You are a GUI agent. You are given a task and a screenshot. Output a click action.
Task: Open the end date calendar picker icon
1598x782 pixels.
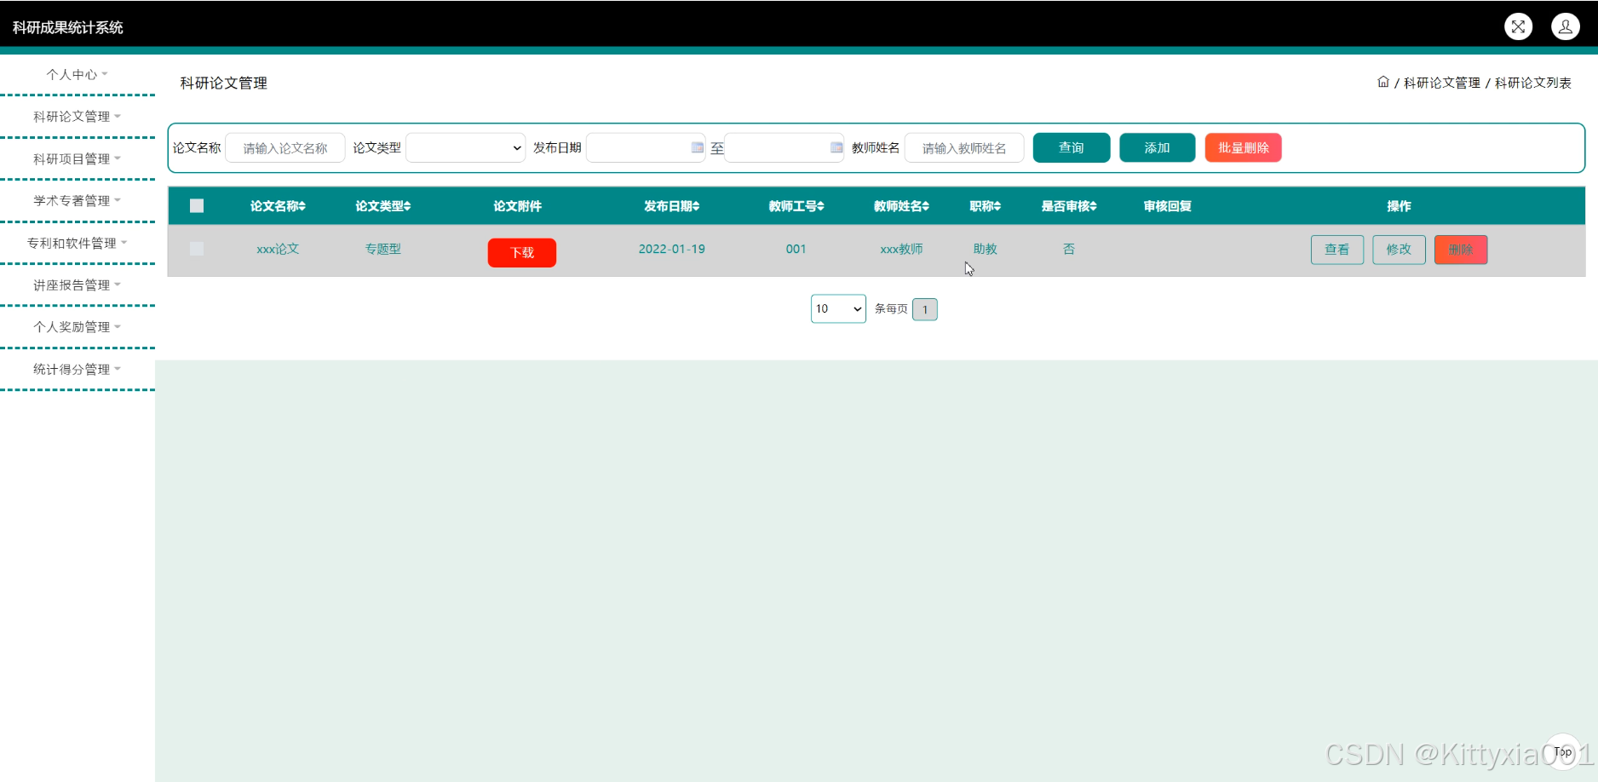coord(836,147)
